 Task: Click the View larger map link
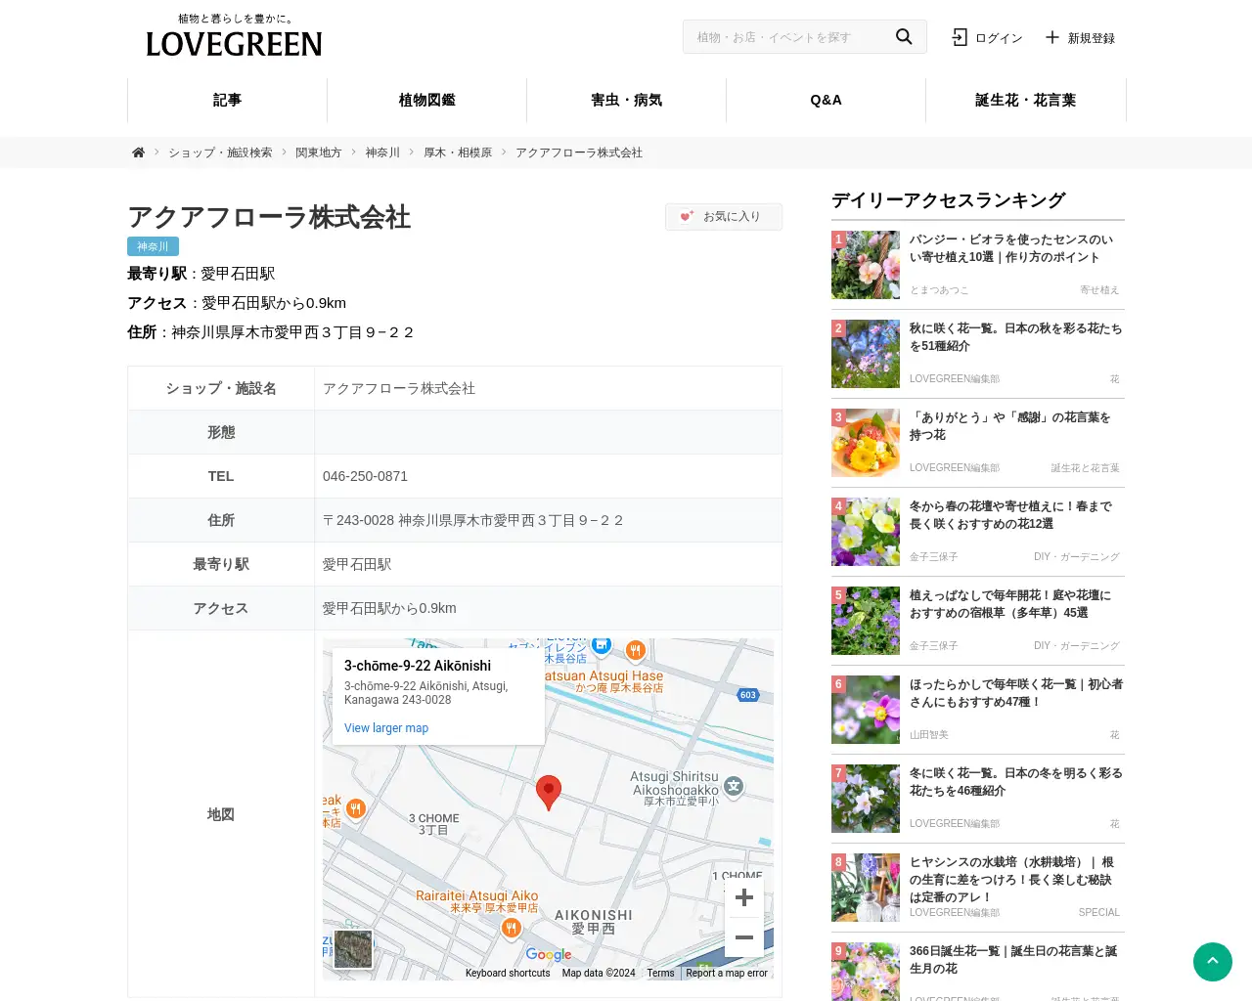tap(385, 727)
